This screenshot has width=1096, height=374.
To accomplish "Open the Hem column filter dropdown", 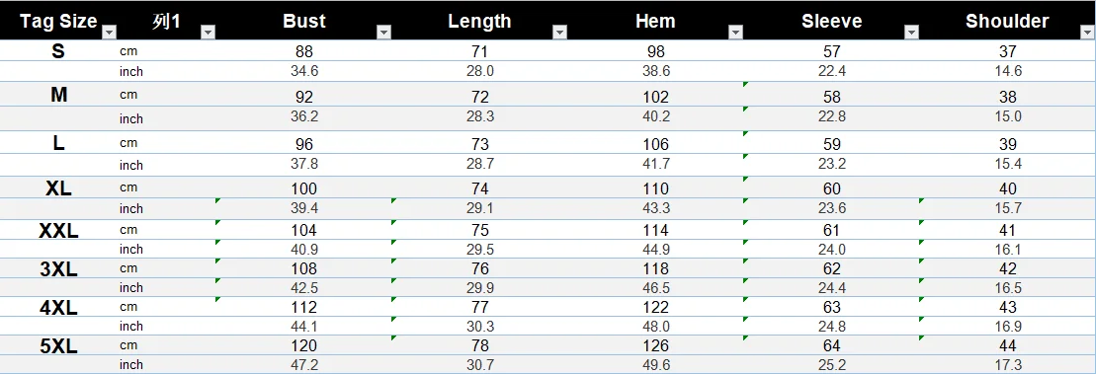I will pyautogui.click(x=735, y=33).
